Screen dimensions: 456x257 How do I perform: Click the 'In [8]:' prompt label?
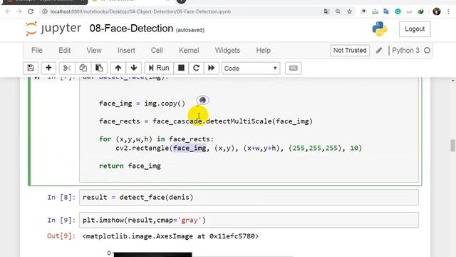(x=61, y=197)
